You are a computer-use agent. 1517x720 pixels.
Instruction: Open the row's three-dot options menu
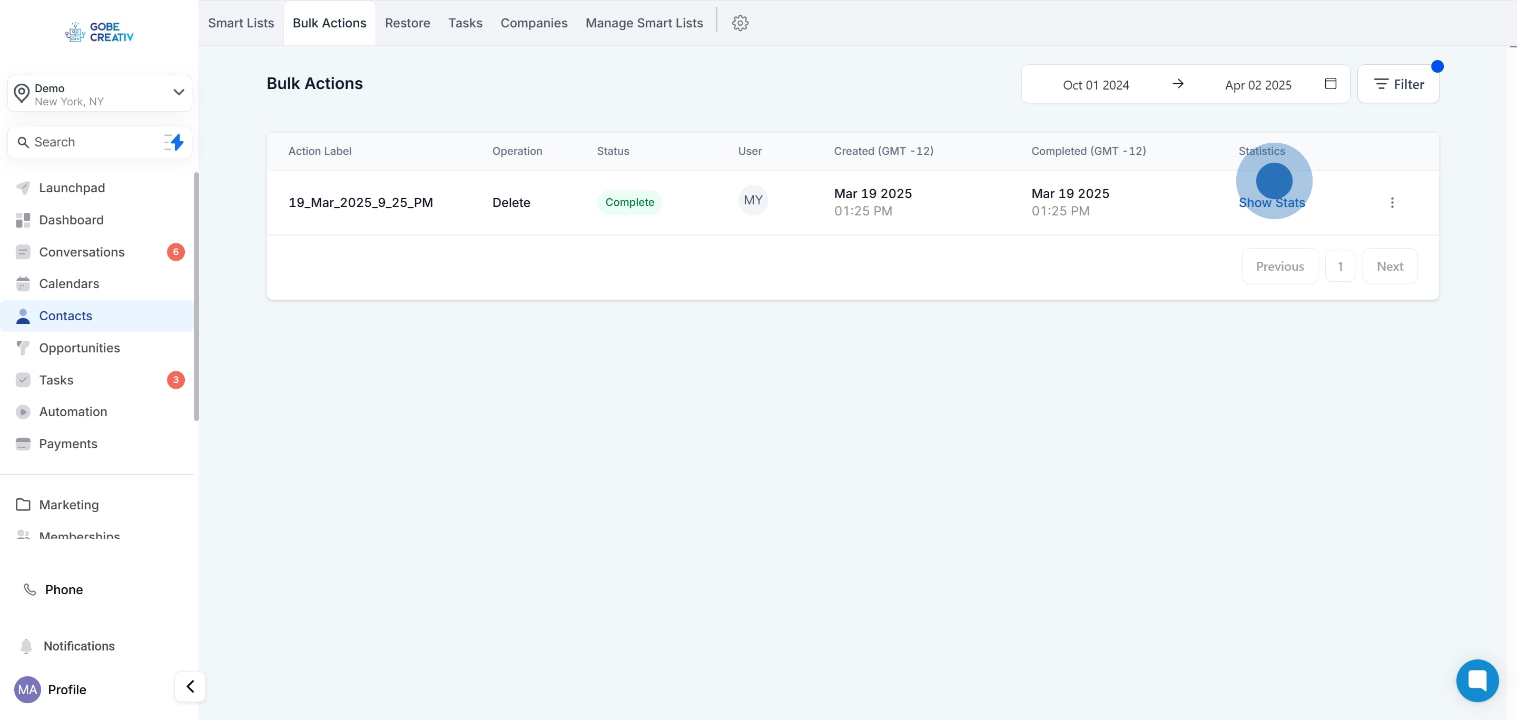pos(1392,203)
